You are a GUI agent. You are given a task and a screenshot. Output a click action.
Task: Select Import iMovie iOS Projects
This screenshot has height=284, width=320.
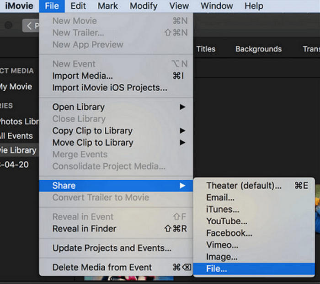[116, 88]
